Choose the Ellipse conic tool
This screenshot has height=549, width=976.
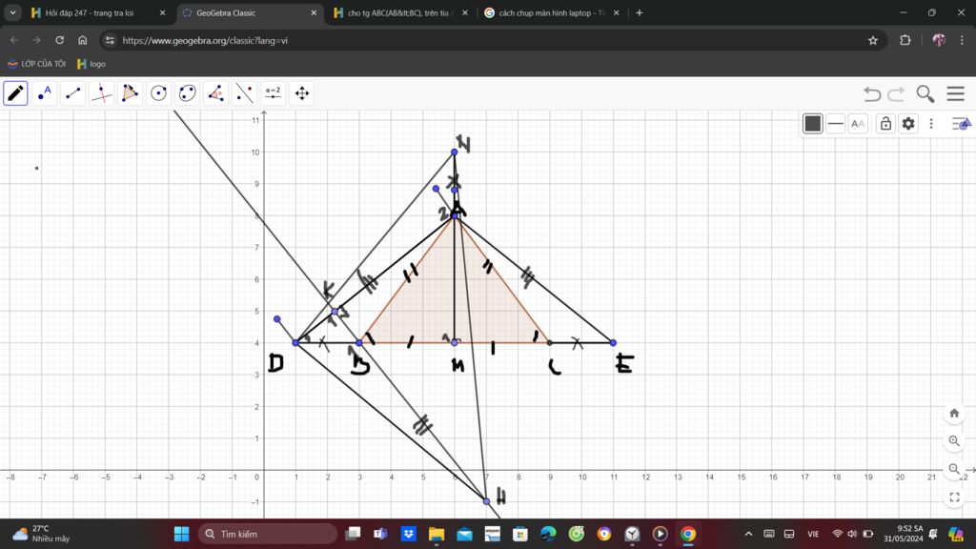tap(188, 93)
